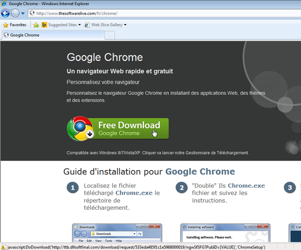Click the address bar URL field
The width and height of the screenshot is (301, 250).
(165, 13)
